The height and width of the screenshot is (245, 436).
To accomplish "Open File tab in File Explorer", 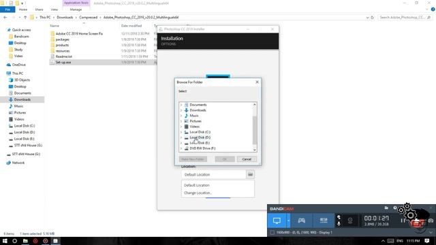I will (x=7, y=10).
